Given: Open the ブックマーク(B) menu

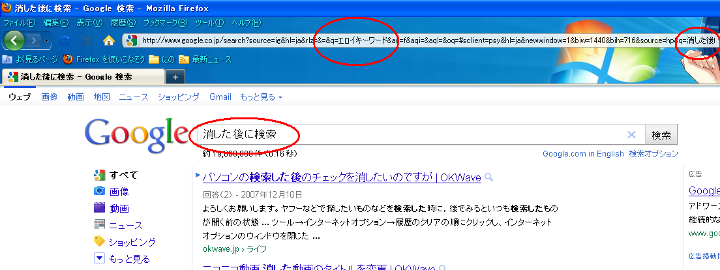Looking at the screenshot, I should [166, 23].
